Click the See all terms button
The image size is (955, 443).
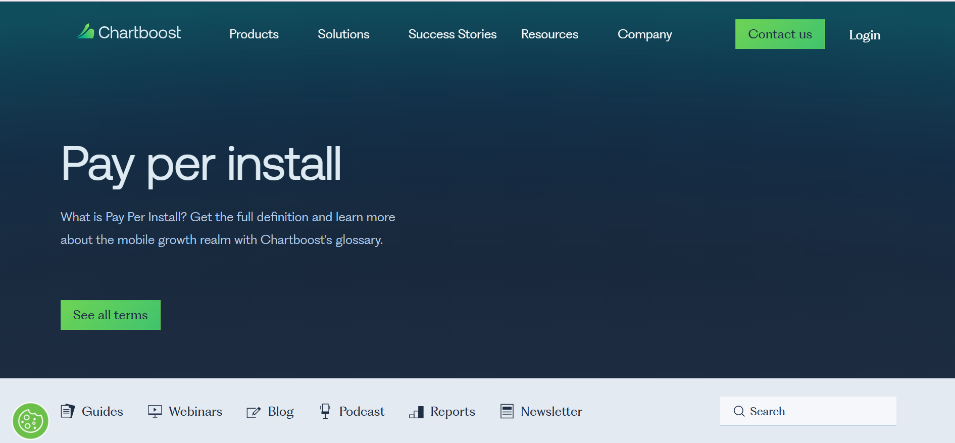(x=111, y=315)
